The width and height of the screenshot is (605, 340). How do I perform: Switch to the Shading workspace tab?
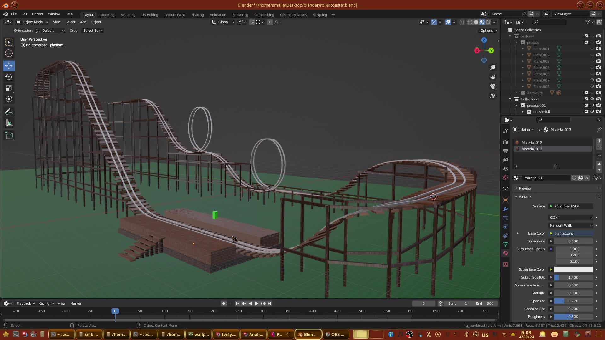197,15
